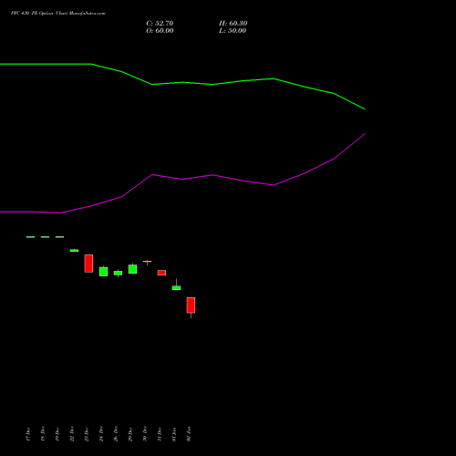Click the green upper band line
This screenshot has height=456, width=456.
(182, 82)
